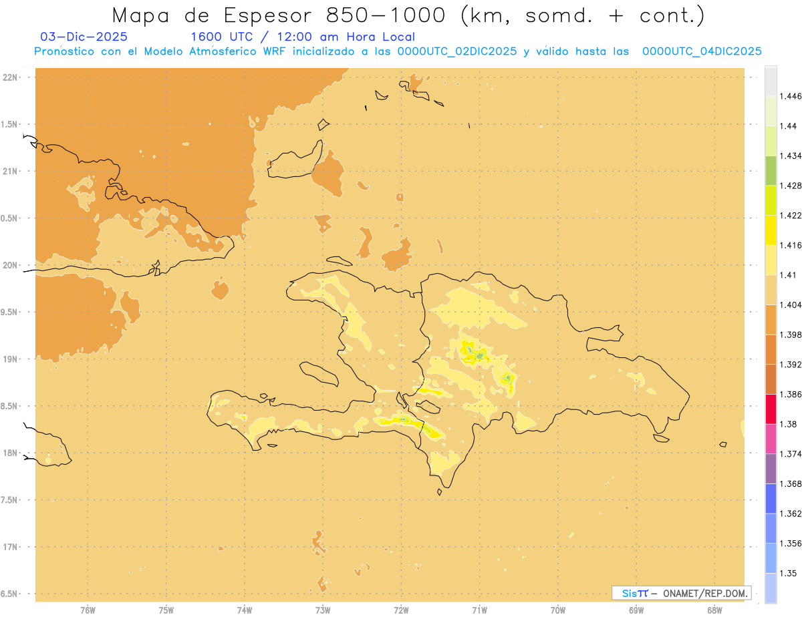Click the legend value '1.422'
The width and height of the screenshot is (802, 619).
[791, 215]
